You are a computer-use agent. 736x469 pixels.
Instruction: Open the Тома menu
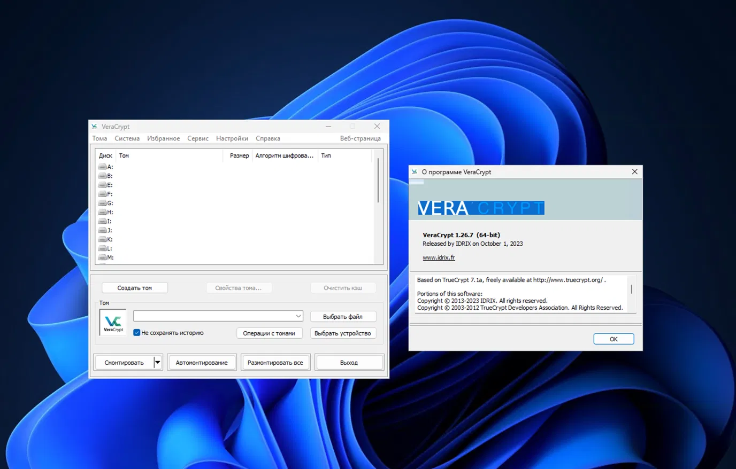99,139
